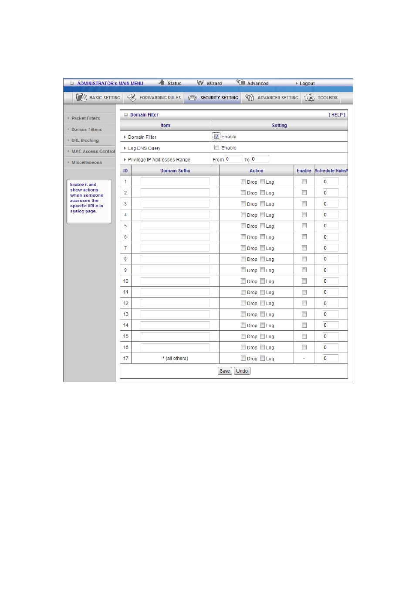Check Drop for rule ID 10

[243, 281]
